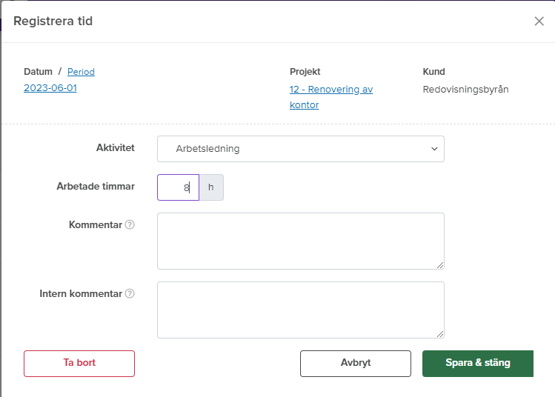The image size is (555, 397).
Task: Close the Registrera tid dialog
Action: [x=539, y=21]
